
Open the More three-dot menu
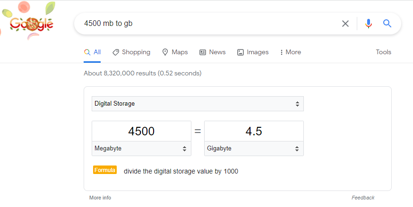[x=291, y=52]
